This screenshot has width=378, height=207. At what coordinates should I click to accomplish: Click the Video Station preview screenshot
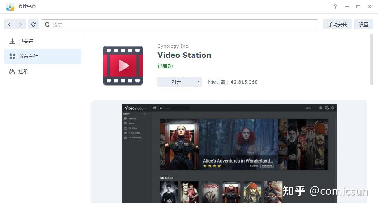[229, 154]
